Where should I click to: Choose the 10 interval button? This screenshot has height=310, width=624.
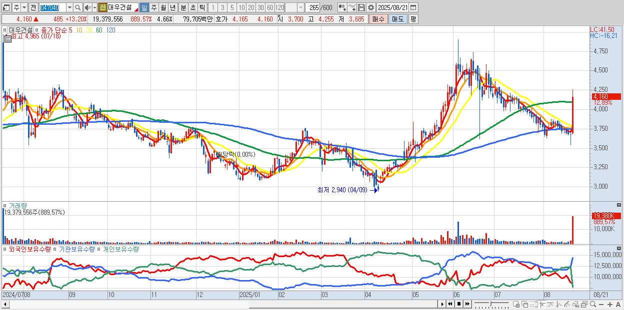(x=241, y=7)
